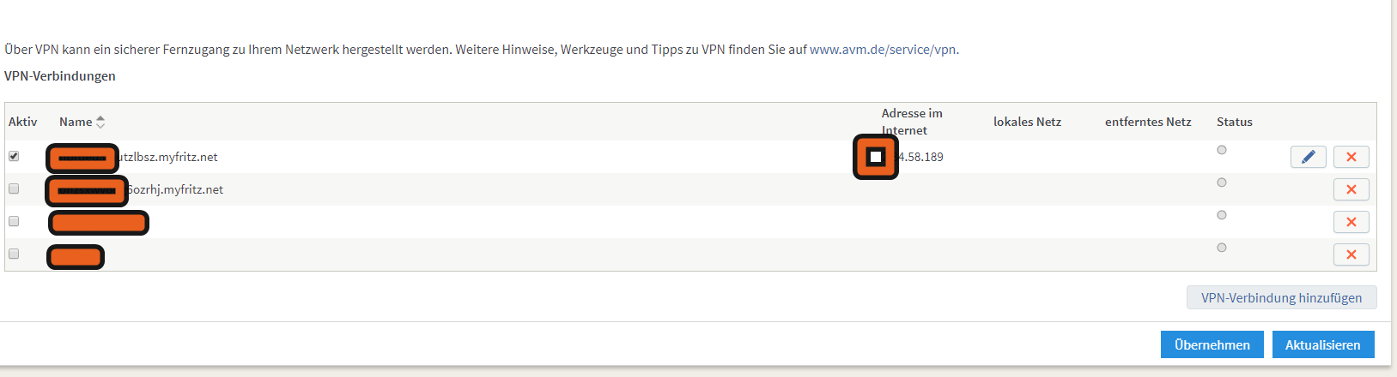Sort the table by the Name sort arrows
Screen dimensions: 1397x377
pyautogui.click(x=100, y=122)
